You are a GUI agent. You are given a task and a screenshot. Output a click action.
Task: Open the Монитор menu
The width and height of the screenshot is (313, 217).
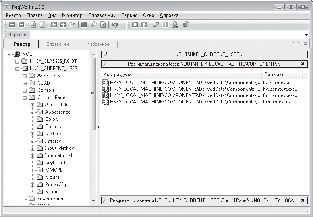(x=72, y=15)
